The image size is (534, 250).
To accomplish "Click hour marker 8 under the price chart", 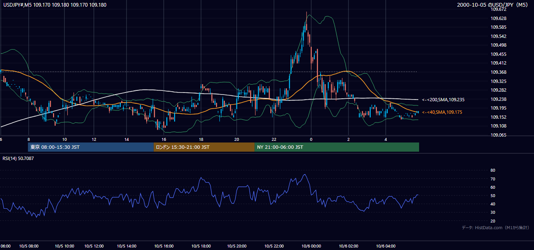I will click(x=28, y=140).
